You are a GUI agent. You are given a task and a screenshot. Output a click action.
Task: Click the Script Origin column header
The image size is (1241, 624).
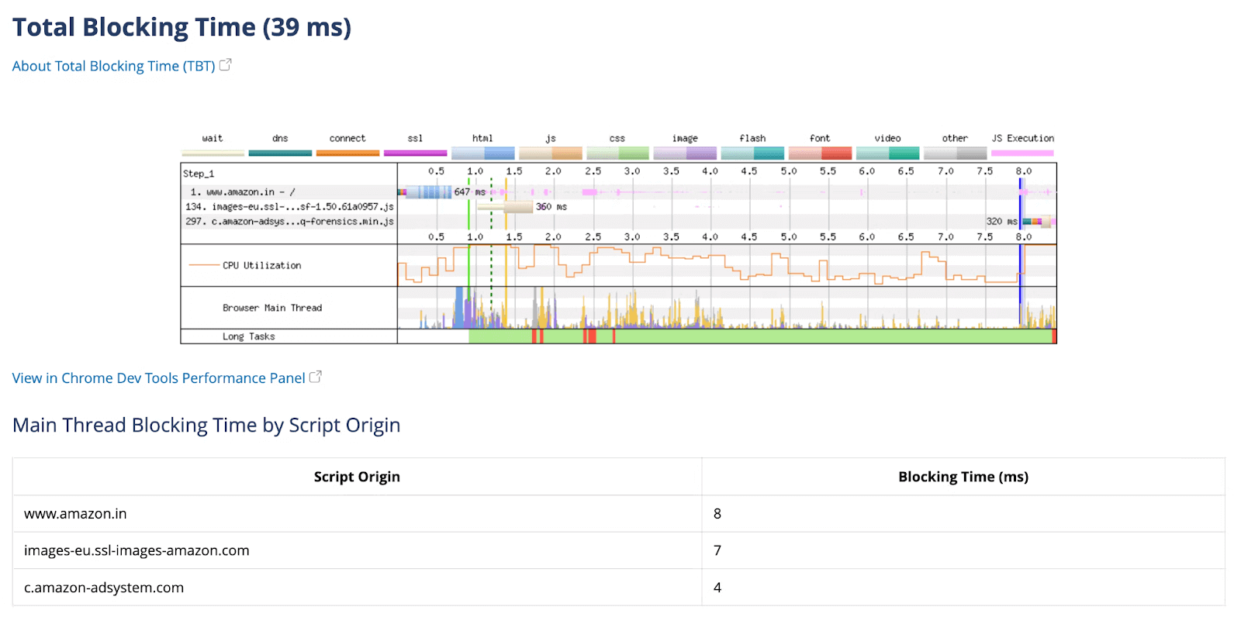coord(357,477)
